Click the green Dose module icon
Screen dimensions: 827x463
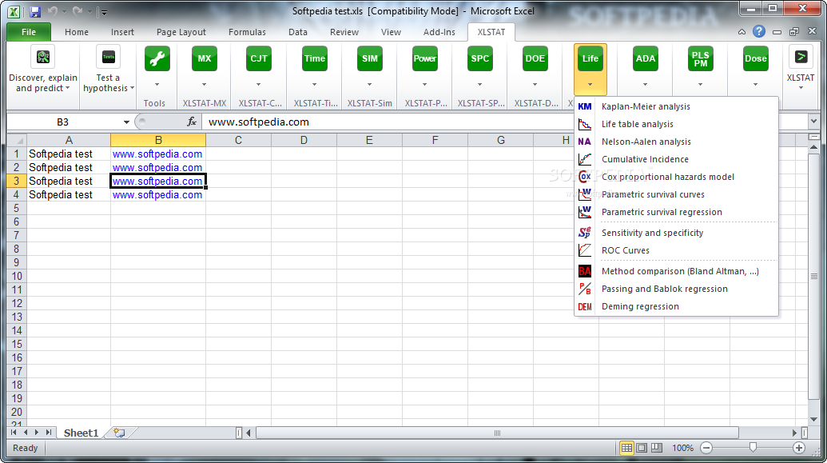[x=755, y=58]
